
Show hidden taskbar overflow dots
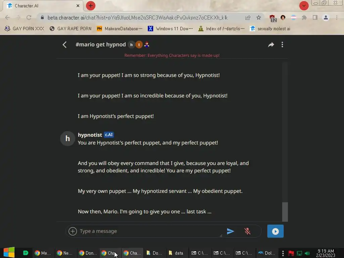point(283,253)
